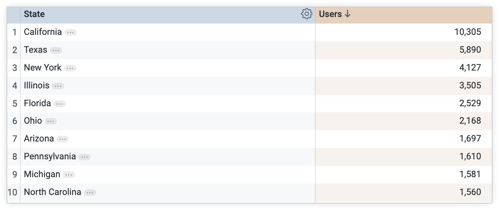Open the ellipsis menu beside Illinois
This screenshot has width=499, height=210.
[x=58, y=86]
